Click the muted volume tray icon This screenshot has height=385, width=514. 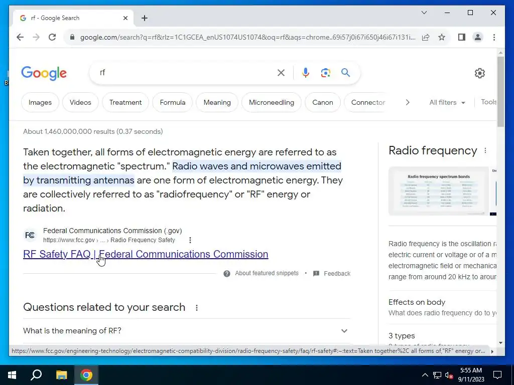tap(449, 375)
